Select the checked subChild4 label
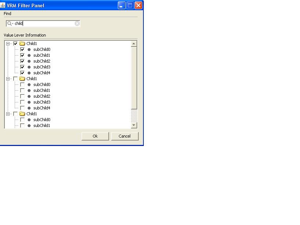The image size is (300, 225). coord(42,73)
